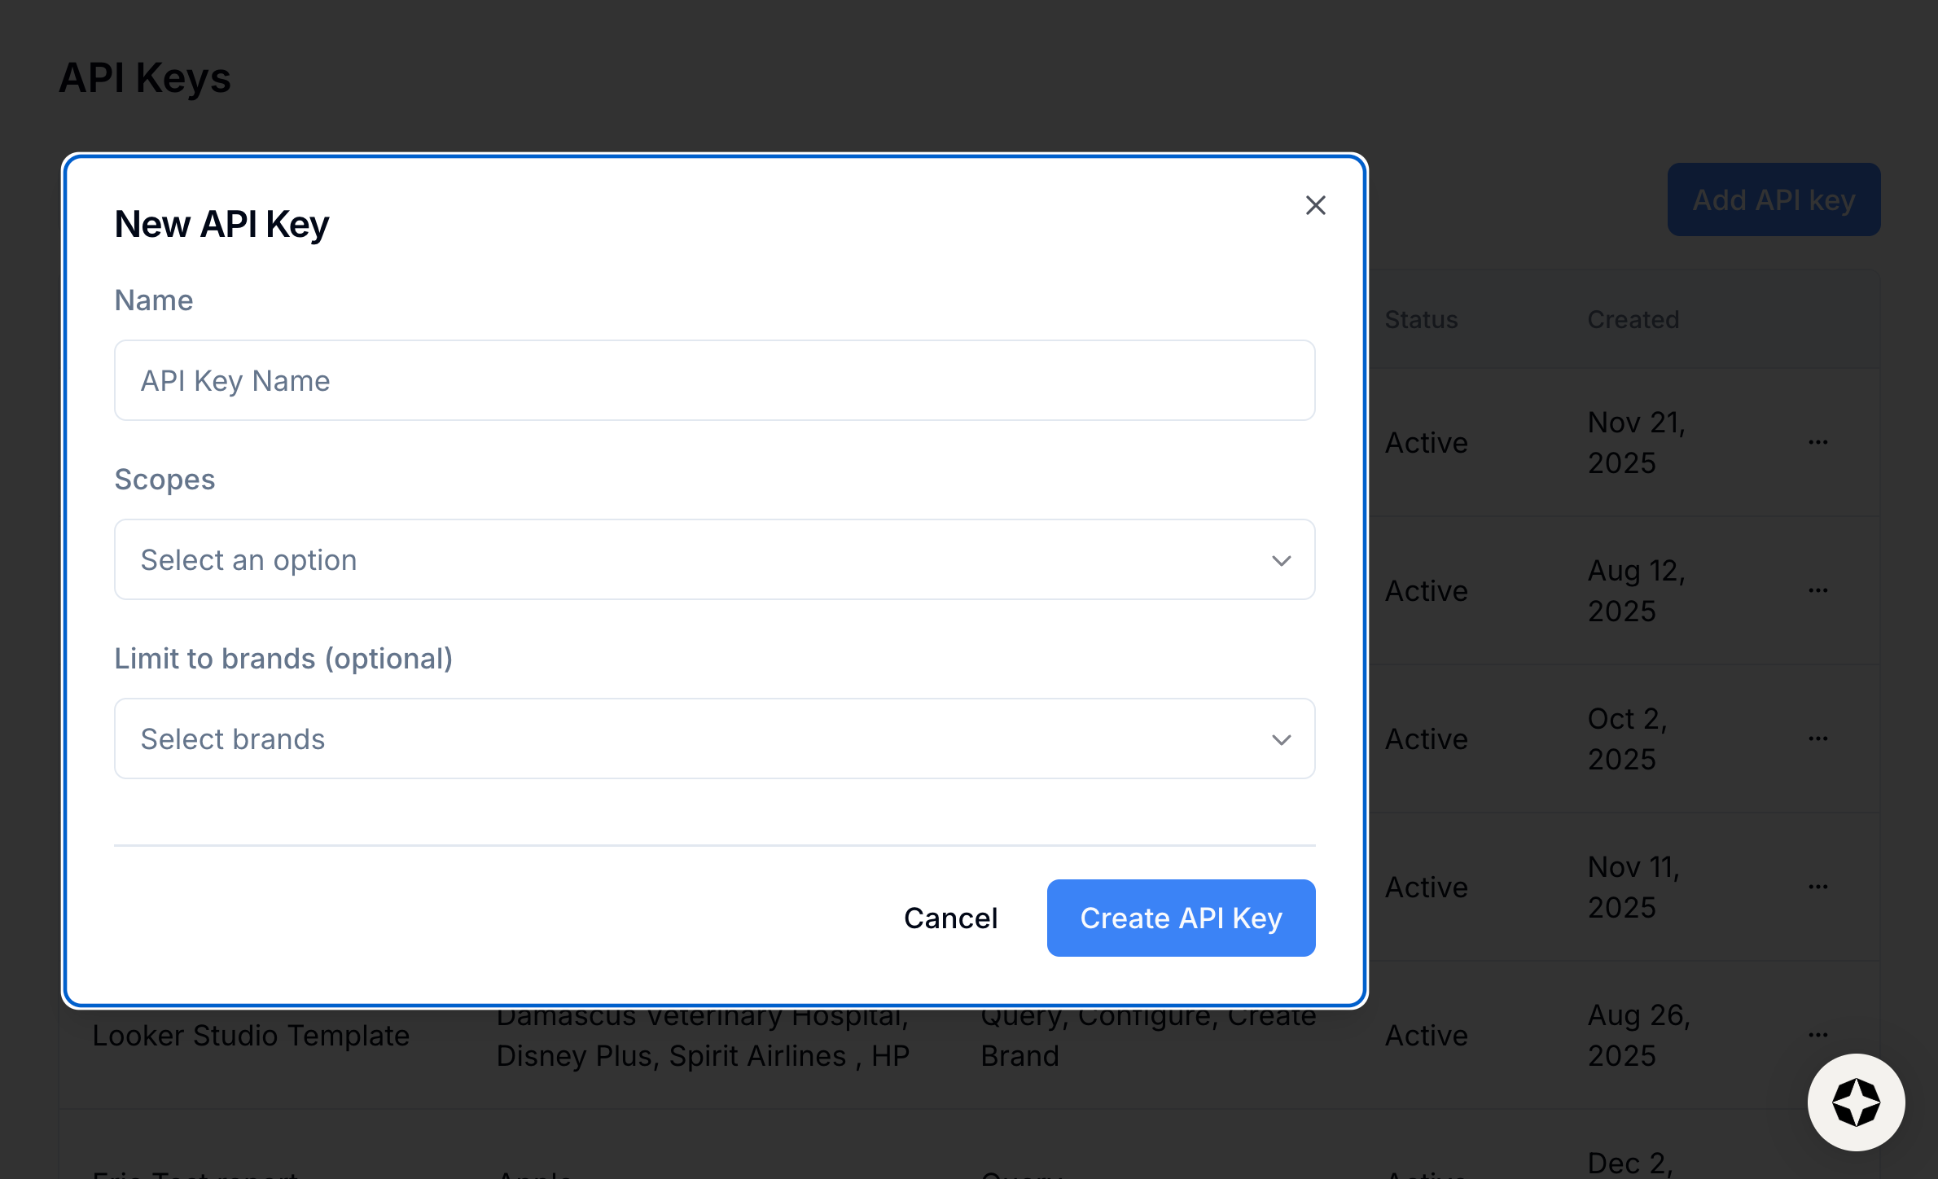Viewport: 1938px width, 1179px height.
Task: Open more options for Aug 26 key
Action: [1817, 1035]
